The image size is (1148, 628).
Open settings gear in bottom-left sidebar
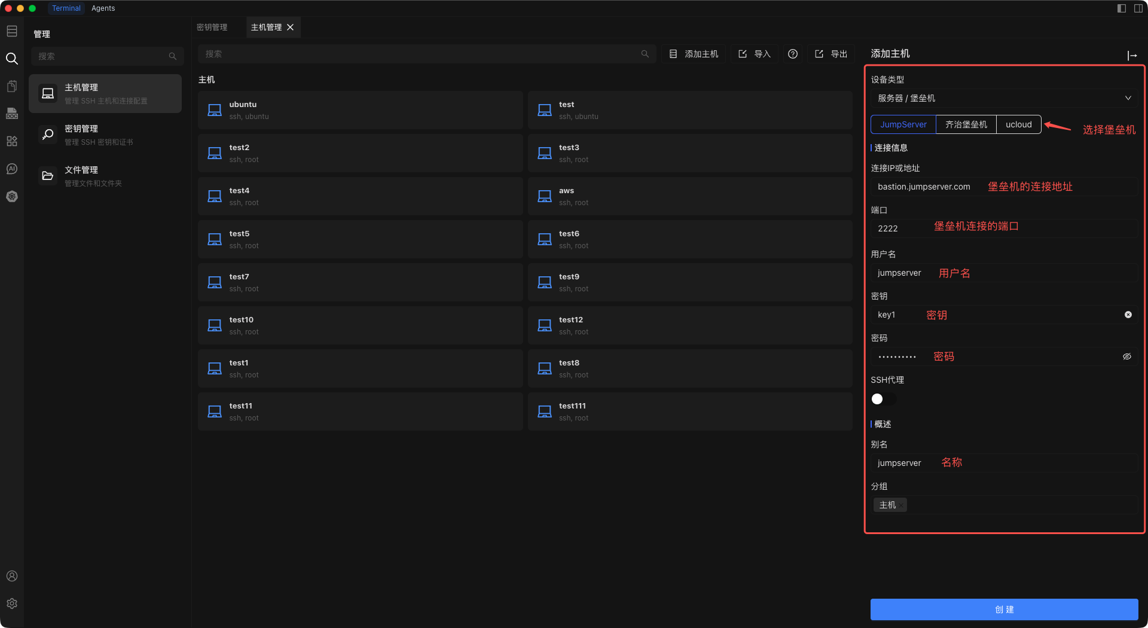pyautogui.click(x=12, y=603)
